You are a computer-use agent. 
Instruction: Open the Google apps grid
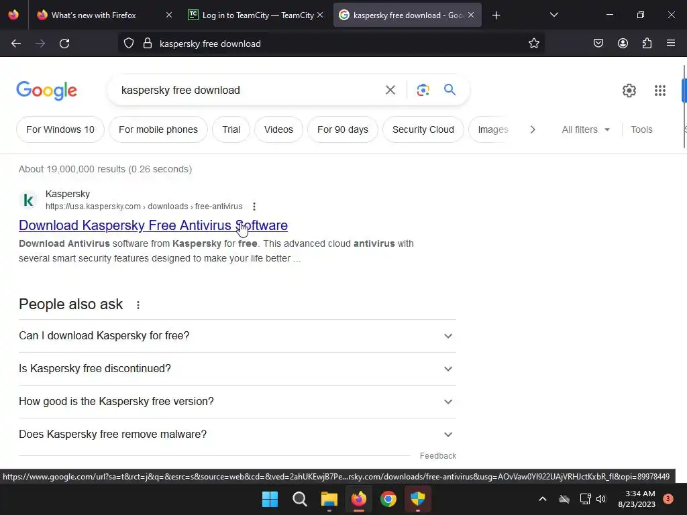tap(660, 91)
